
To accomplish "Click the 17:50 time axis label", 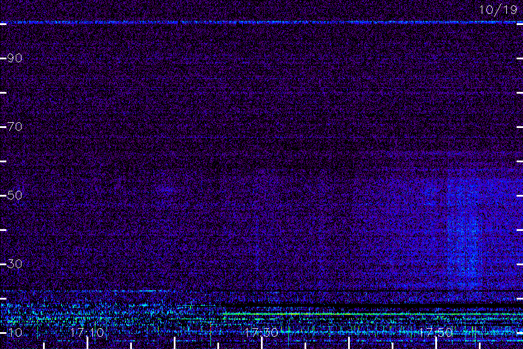I will coord(436,332).
